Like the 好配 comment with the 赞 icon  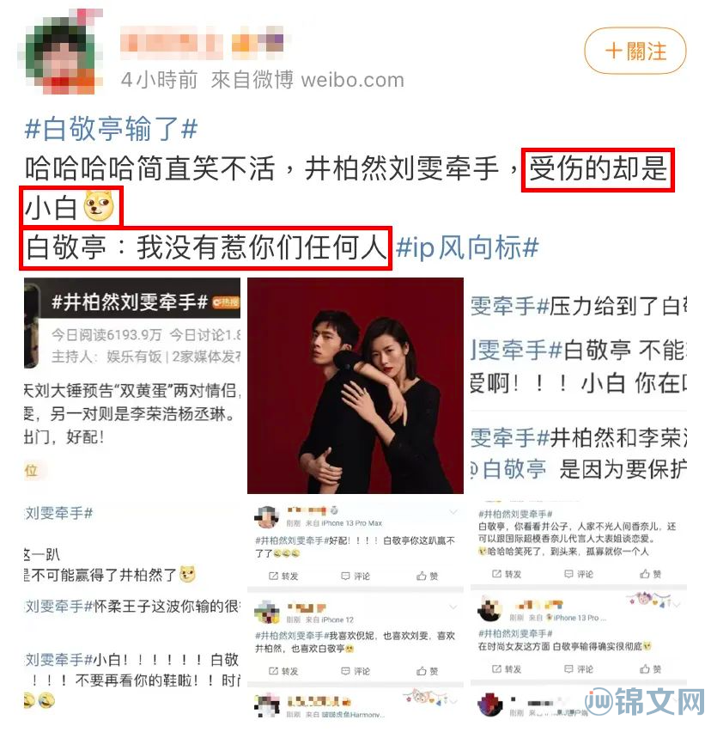click(428, 576)
